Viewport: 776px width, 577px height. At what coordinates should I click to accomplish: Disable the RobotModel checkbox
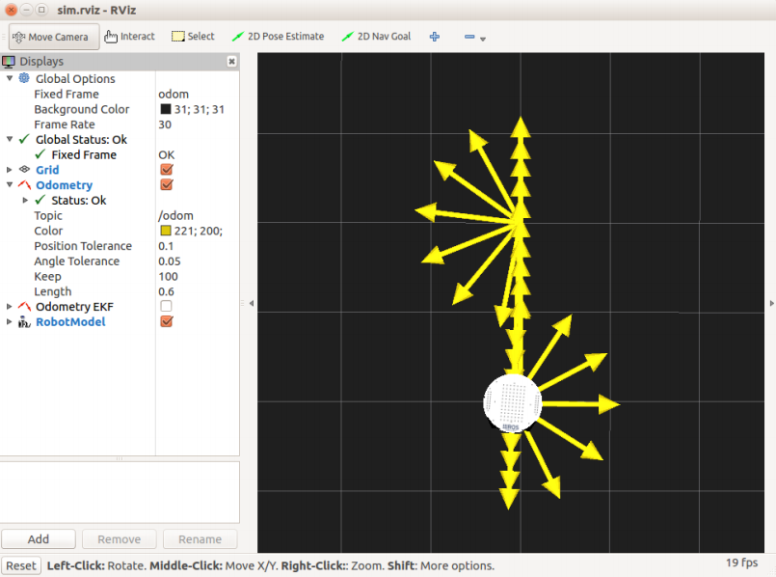(x=167, y=322)
